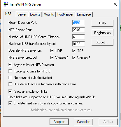Open the Exports tab
The height and width of the screenshot is (127, 121).
[x=35, y=14]
